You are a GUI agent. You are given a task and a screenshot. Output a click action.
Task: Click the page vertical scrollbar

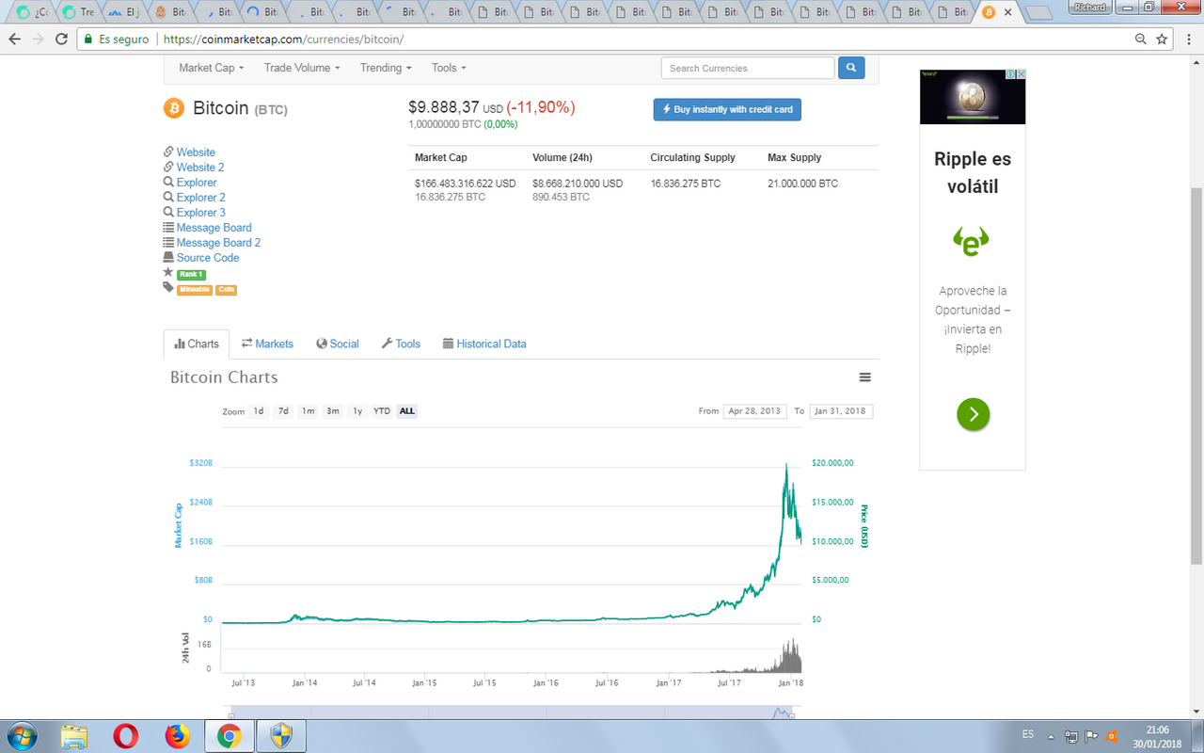(x=1196, y=376)
